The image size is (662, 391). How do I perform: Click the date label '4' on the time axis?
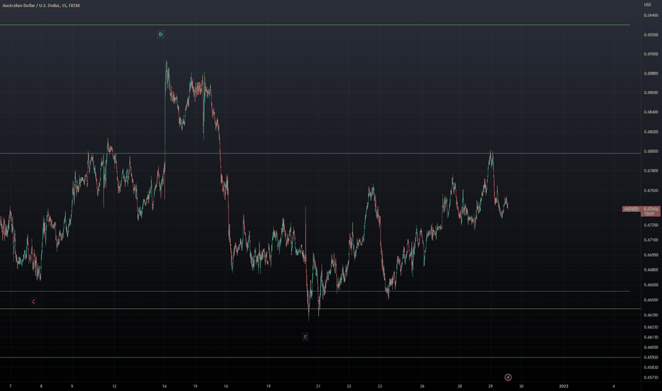(x=614, y=386)
